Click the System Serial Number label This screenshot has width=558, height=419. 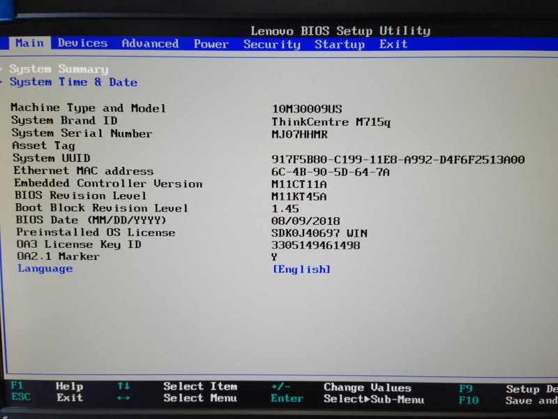click(x=82, y=133)
